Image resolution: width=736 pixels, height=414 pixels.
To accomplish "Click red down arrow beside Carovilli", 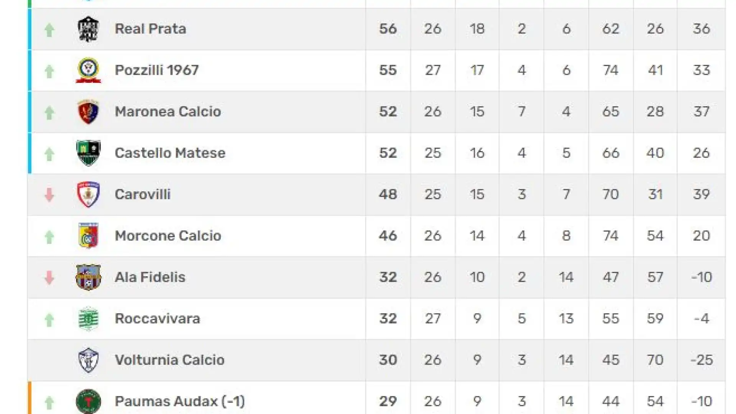I will 49,195.
